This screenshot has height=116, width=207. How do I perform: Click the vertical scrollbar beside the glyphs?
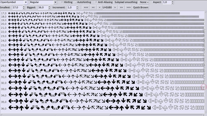pos(206,62)
